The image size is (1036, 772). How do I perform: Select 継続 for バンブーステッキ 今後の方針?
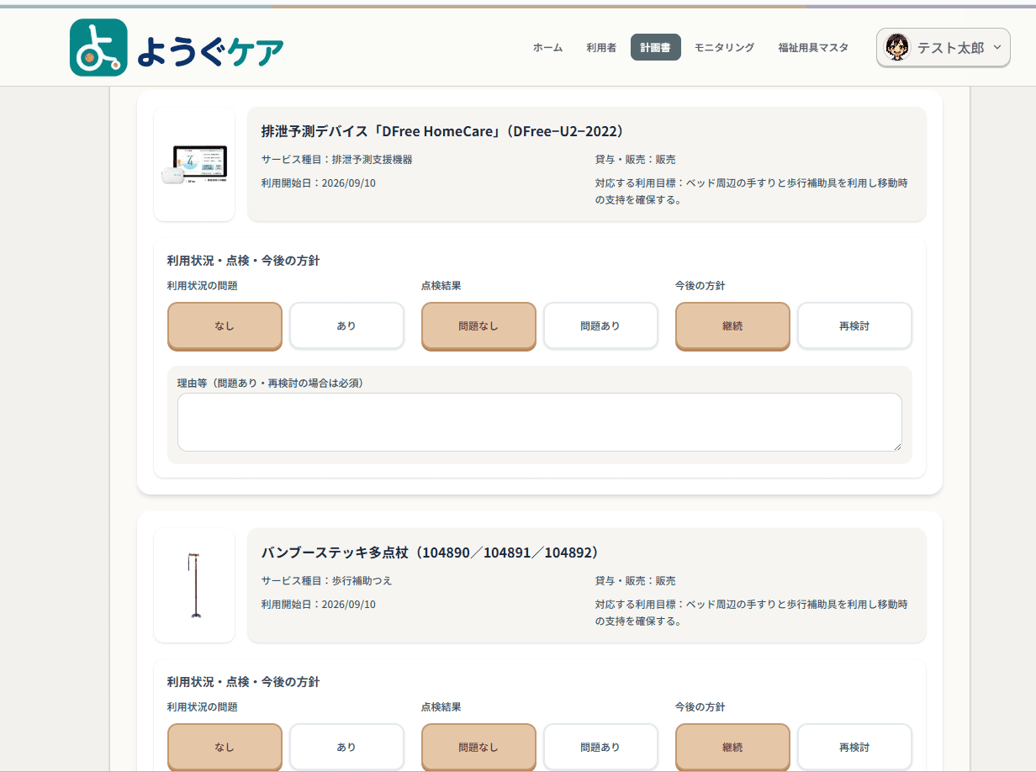[732, 747]
